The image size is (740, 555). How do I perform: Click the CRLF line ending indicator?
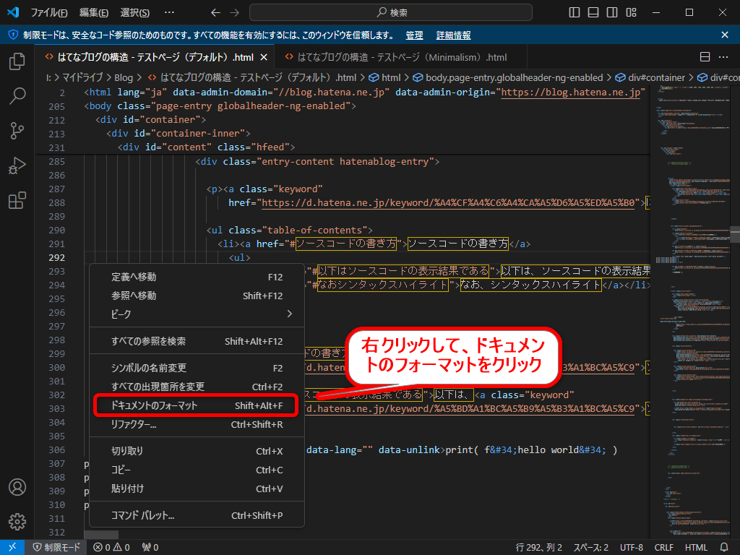[663, 548]
